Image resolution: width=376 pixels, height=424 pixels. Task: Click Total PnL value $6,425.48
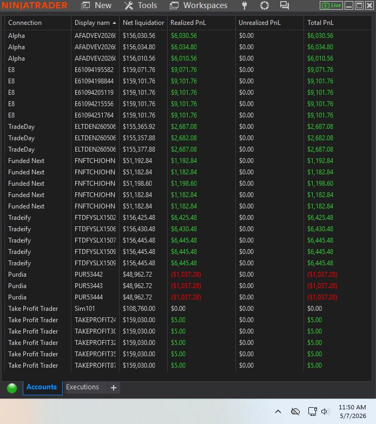click(320, 218)
